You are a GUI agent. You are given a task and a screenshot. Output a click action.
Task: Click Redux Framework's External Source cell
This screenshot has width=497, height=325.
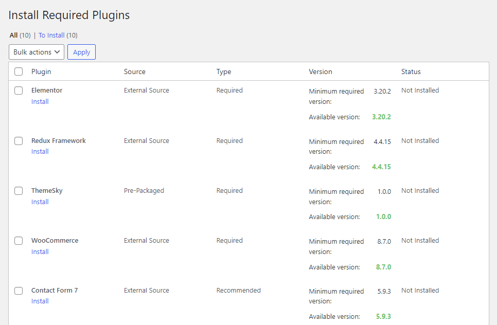coord(147,140)
